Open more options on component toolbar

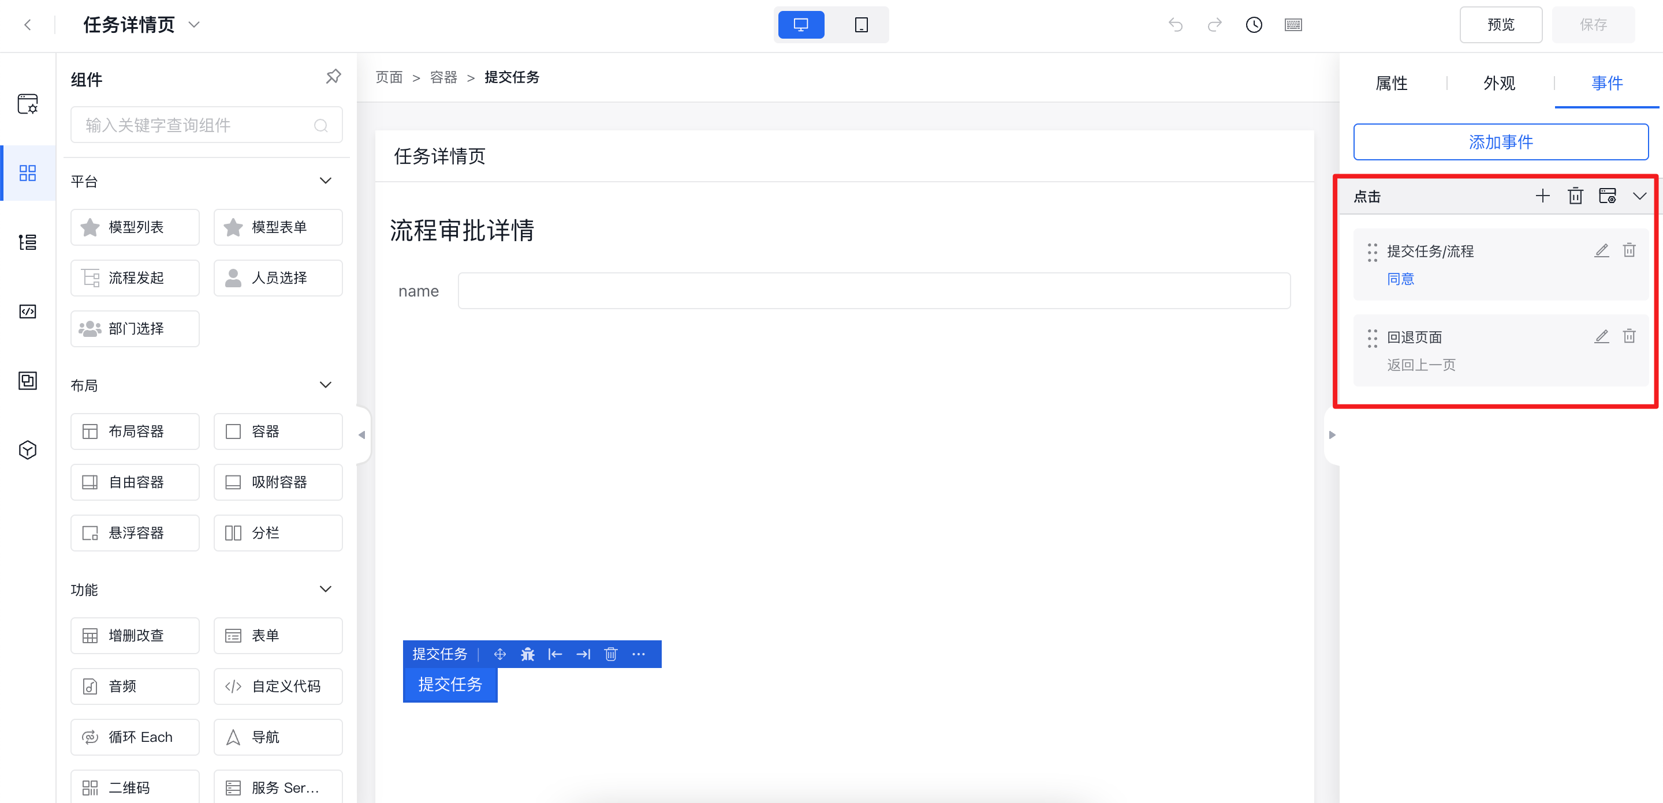coord(639,654)
